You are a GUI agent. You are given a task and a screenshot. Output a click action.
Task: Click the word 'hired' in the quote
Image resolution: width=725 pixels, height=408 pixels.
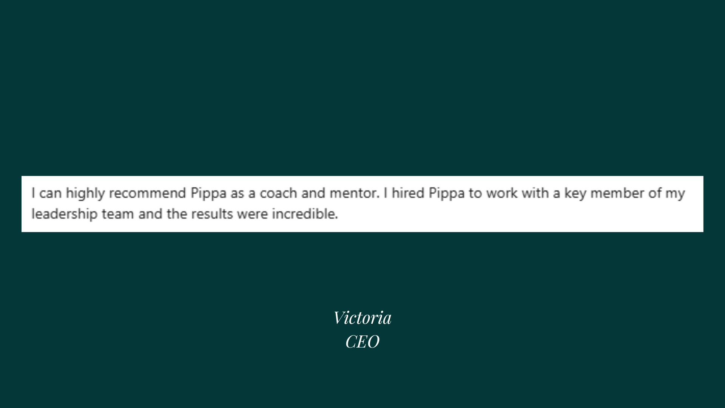(408, 193)
